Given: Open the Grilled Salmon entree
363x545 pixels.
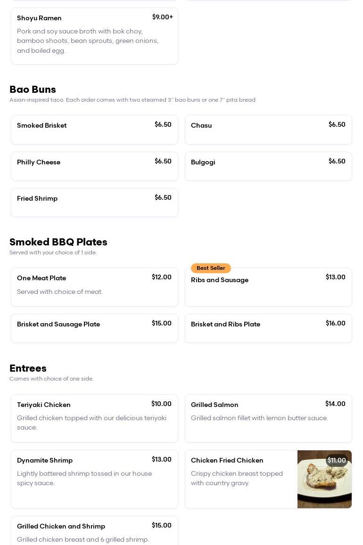Looking at the screenshot, I should point(268,418).
